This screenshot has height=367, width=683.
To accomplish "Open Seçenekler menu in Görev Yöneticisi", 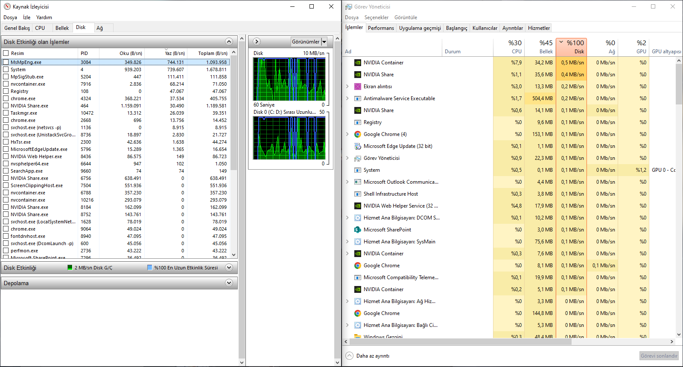I will coord(377,17).
